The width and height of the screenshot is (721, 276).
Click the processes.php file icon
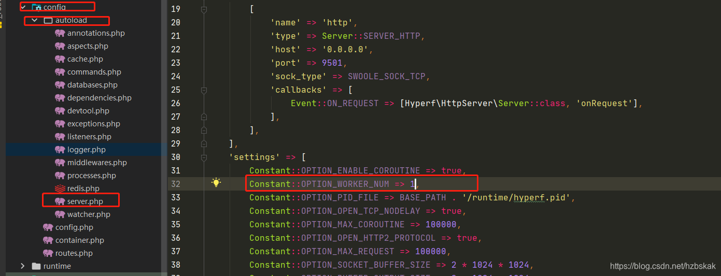point(60,176)
